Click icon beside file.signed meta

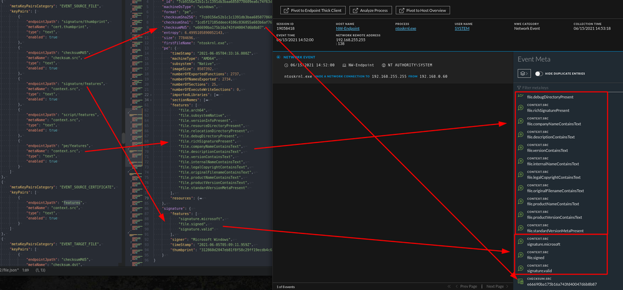pos(521,255)
